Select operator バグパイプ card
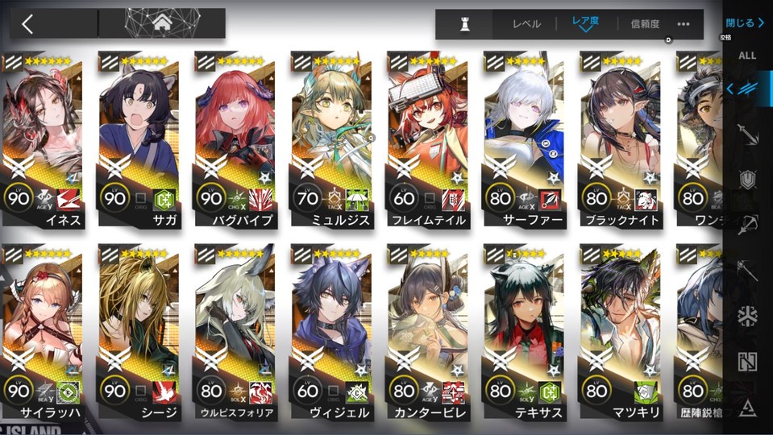773x435 pixels. [x=235, y=140]
